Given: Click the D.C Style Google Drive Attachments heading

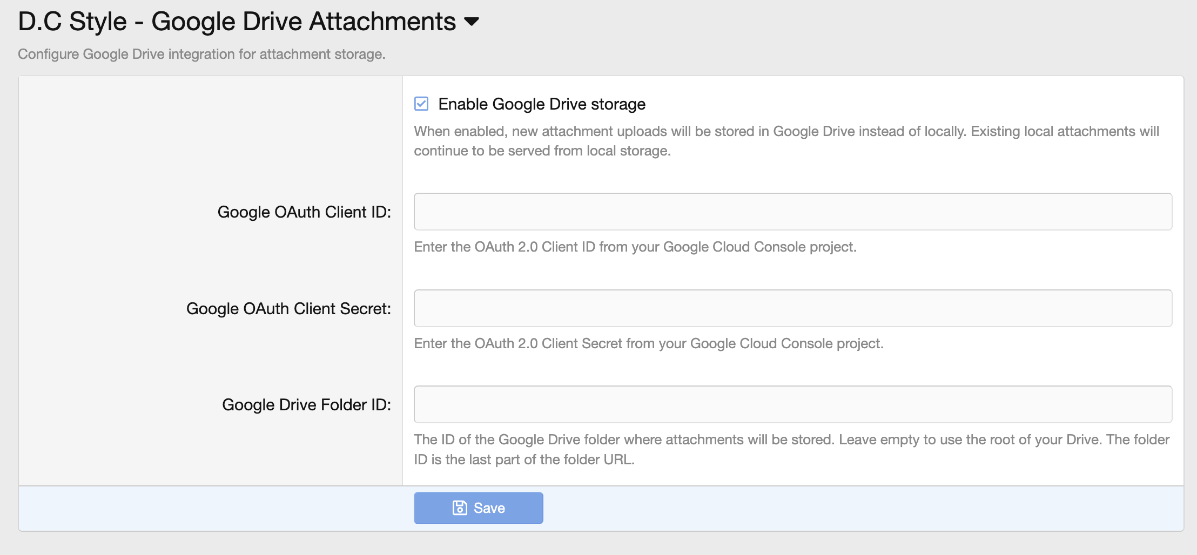Looking at the screenshot, I should coord(238,22).
